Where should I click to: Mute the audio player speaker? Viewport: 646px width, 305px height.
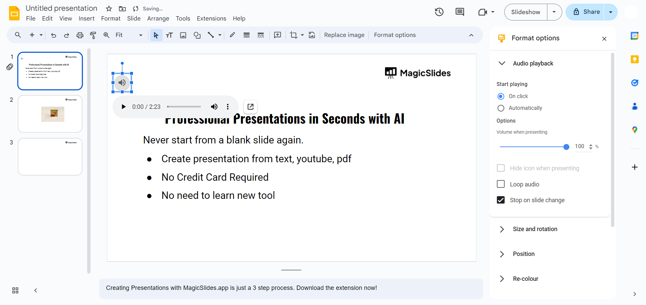coord(214,107)
